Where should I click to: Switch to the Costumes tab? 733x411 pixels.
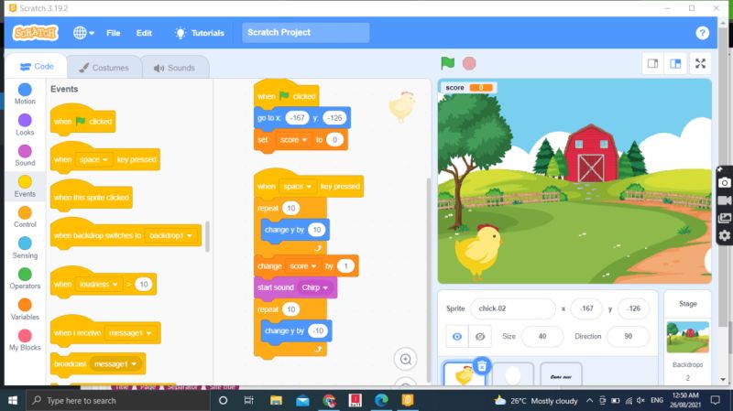(x=104, y=68)
